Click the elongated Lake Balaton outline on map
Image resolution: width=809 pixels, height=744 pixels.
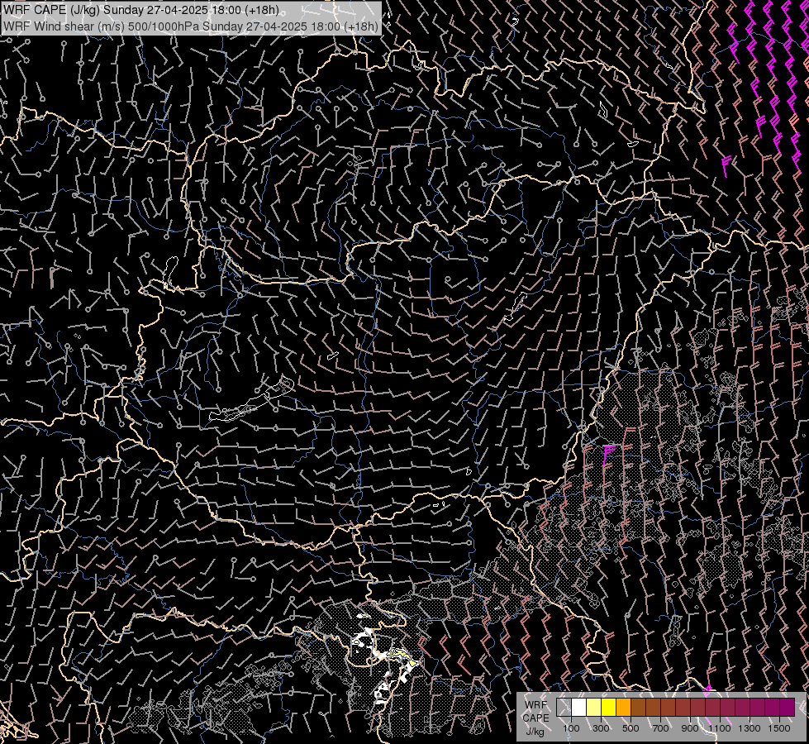[252, 401]
